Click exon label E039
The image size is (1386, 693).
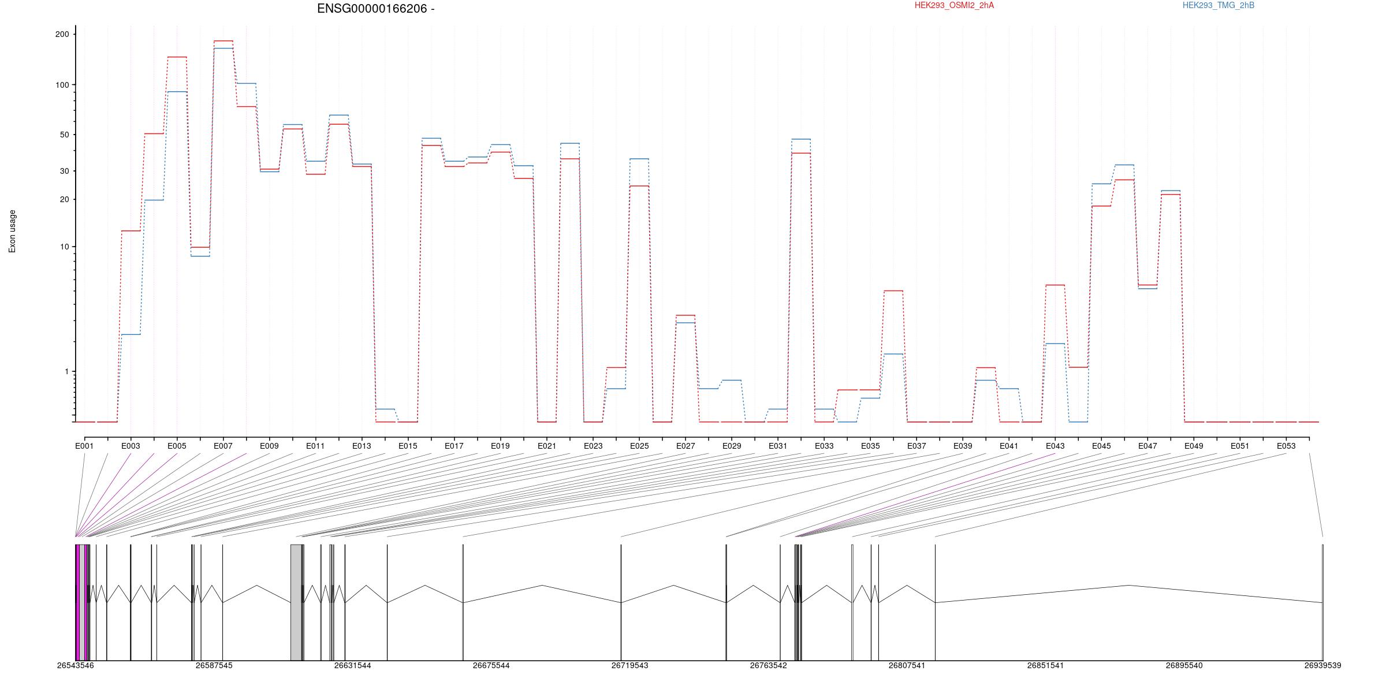963,446
